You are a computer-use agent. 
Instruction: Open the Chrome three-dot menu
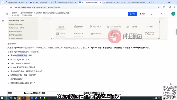pyautogui.click(x=174, y=7)
